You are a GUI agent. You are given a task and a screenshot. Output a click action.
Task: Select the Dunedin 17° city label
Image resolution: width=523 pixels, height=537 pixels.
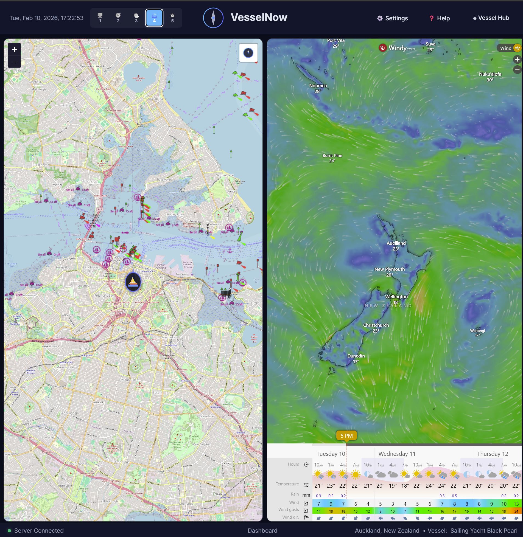(x=356, y=359)
